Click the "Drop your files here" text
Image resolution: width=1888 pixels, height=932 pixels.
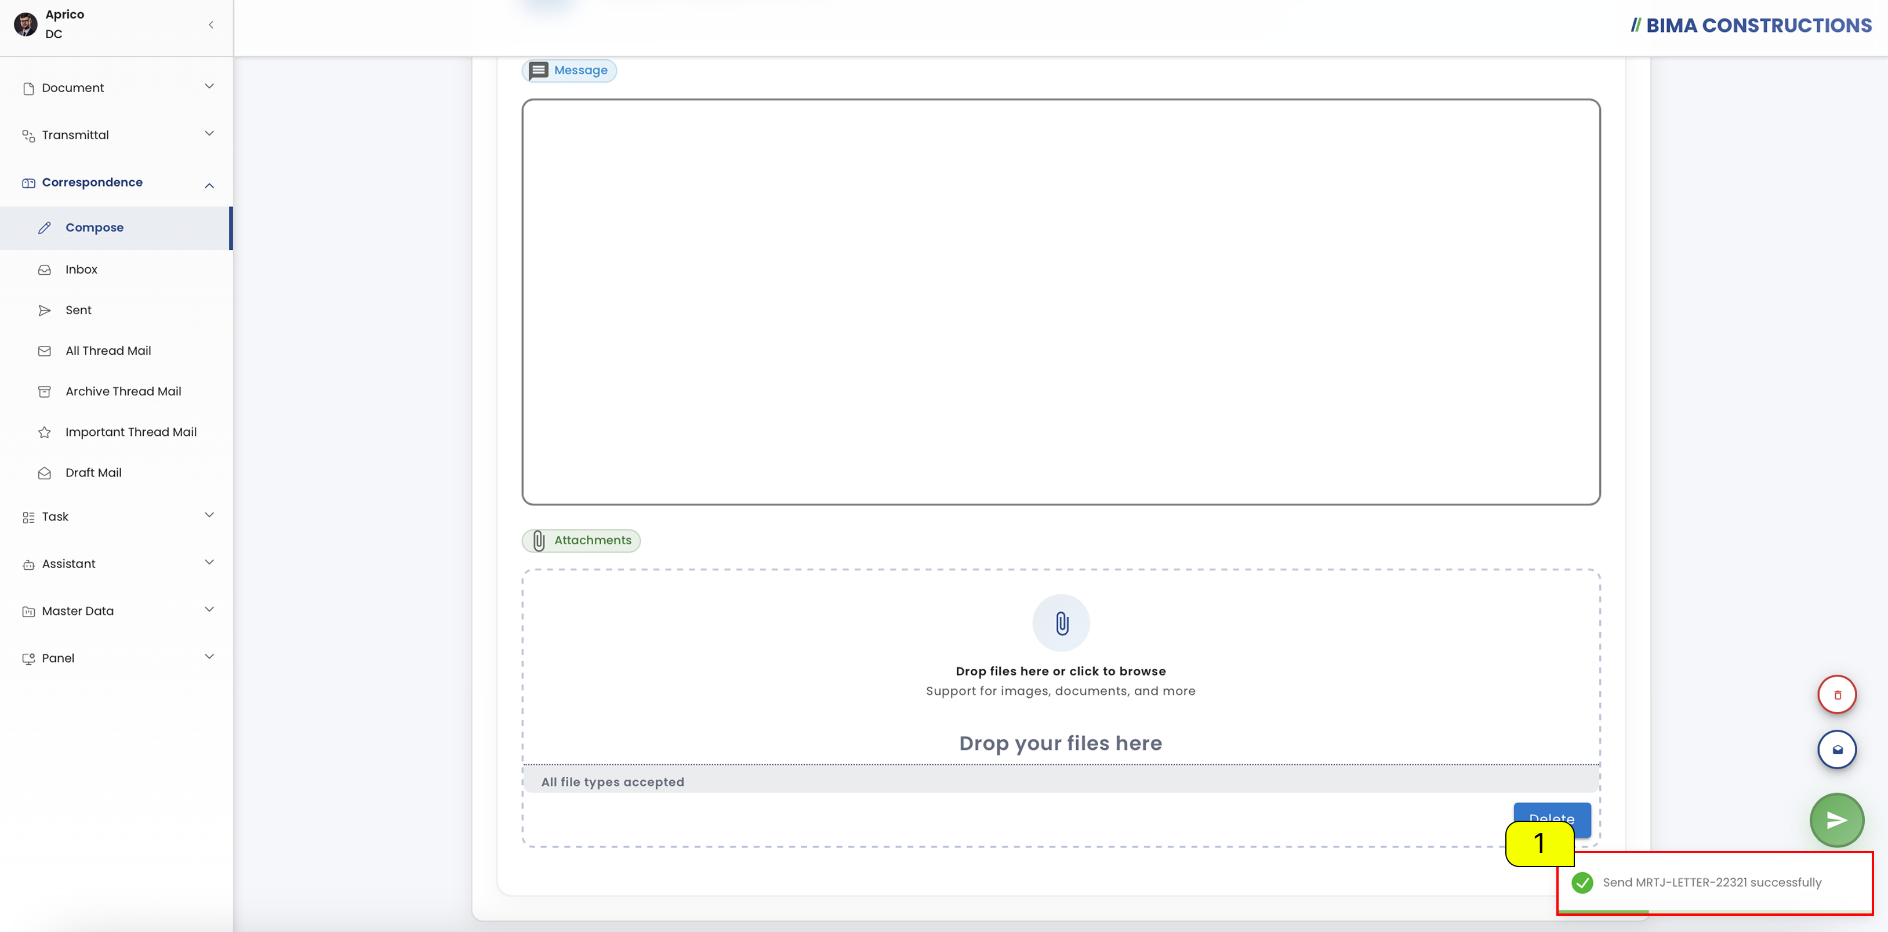pos(1061,743)
